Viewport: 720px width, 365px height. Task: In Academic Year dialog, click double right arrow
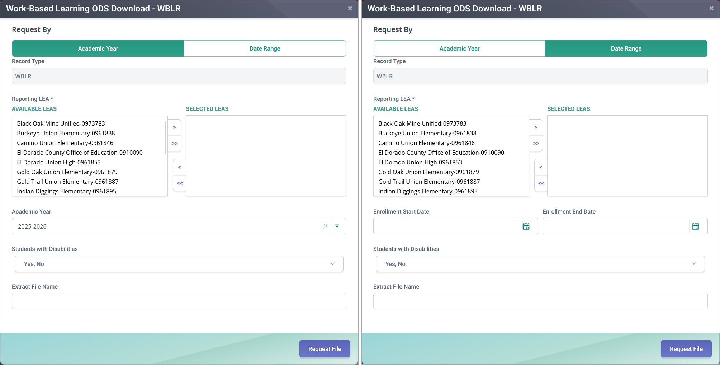tap(174, 144)
